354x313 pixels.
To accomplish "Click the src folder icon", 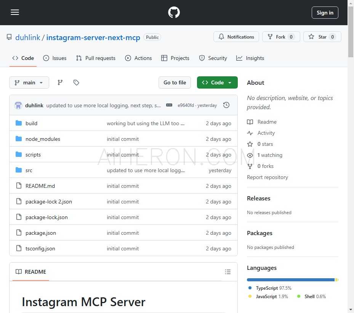I will [x=19, y=170].
